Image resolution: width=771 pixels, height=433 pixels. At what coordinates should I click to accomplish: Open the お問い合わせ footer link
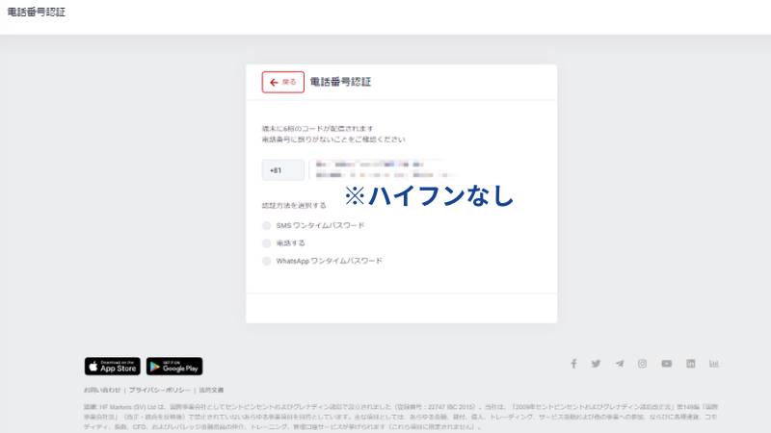click(x=102, y=390)
